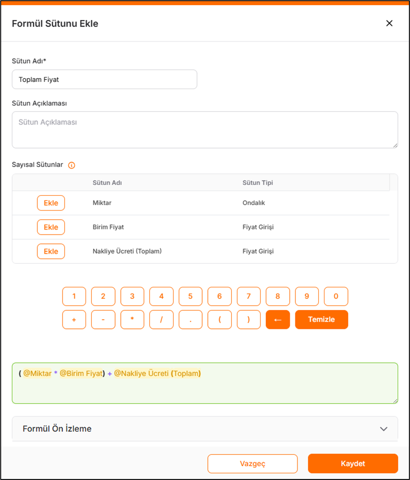Cancel with the Vazgeç button

(x=252, y=464)
